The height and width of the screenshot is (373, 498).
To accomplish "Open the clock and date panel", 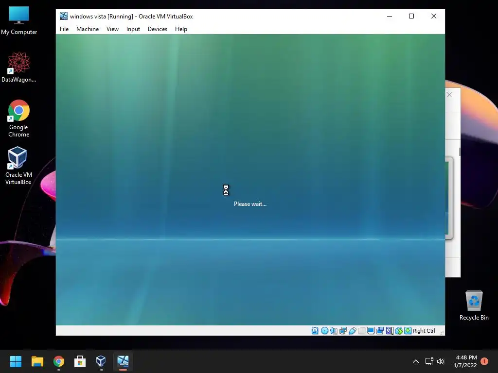I will 465,361.
